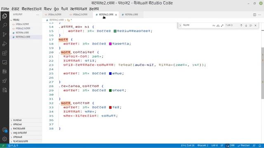Go to previous match arrow in find widget
Viewport: 264px width, 148px height.
(x=241, y=25)
